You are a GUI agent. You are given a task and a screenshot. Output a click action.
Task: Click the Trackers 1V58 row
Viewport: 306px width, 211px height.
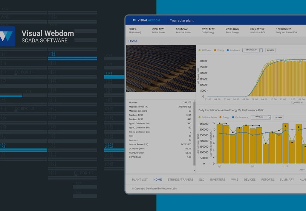[160, 119]
